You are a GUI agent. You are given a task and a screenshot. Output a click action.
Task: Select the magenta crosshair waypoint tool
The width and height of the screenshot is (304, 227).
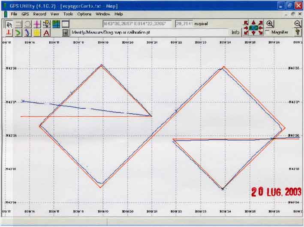37,24
